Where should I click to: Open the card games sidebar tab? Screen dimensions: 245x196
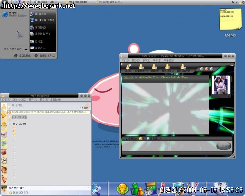[x=4, y=161]
